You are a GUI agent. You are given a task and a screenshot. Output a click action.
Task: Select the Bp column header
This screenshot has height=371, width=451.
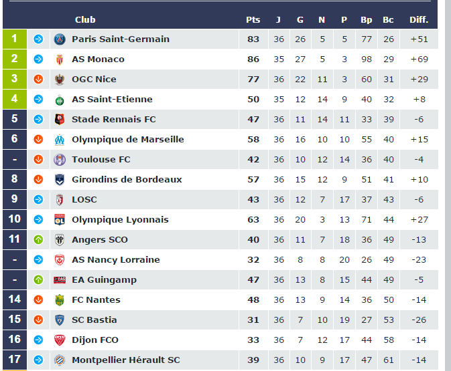pyautogui.click(x=366, y=20)
